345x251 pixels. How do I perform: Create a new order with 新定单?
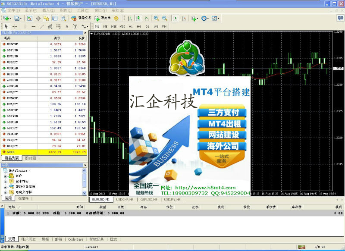pyautogui.click(x=103, y=18)
